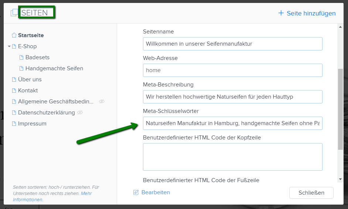Click the scroll down arrow of settings panel

click(341, 179)
